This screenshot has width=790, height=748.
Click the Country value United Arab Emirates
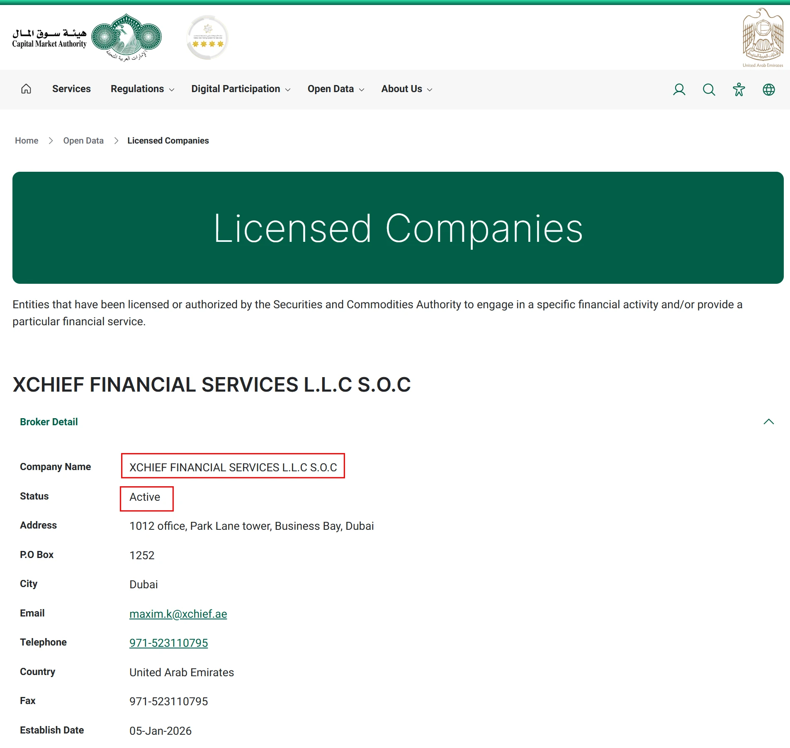(182, 672)
